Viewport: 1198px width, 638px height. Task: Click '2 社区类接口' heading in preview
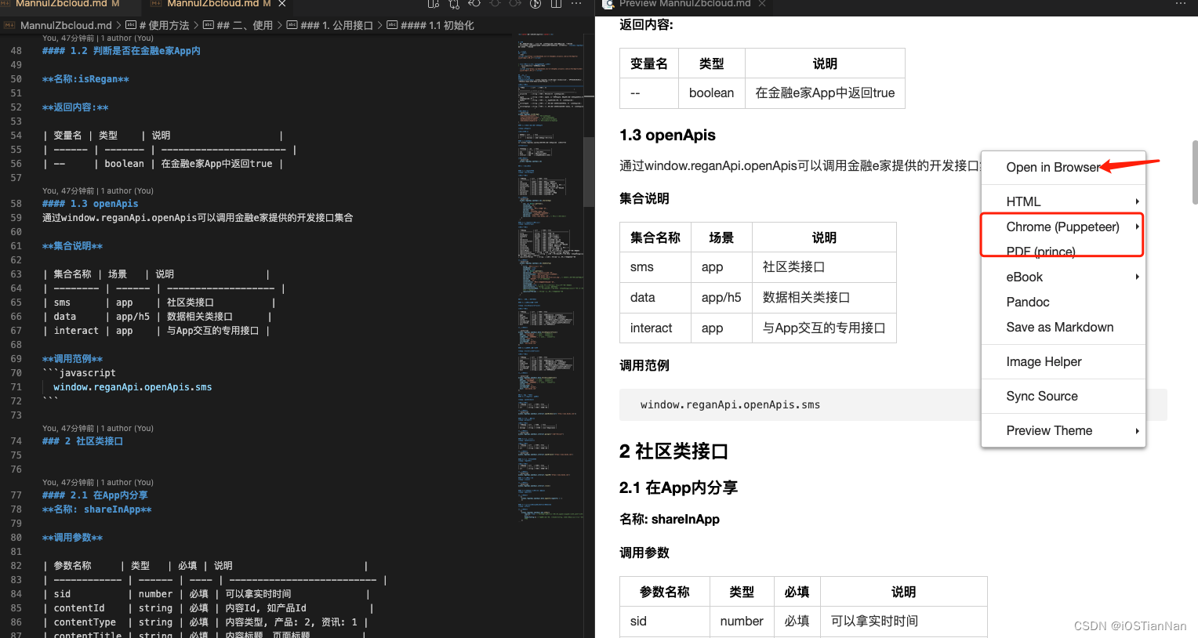point(673,451)
